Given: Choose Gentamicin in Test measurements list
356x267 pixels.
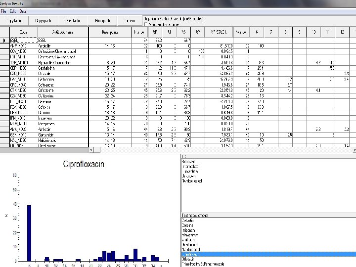Looking at the screenshot, I should tap(189, 245).
